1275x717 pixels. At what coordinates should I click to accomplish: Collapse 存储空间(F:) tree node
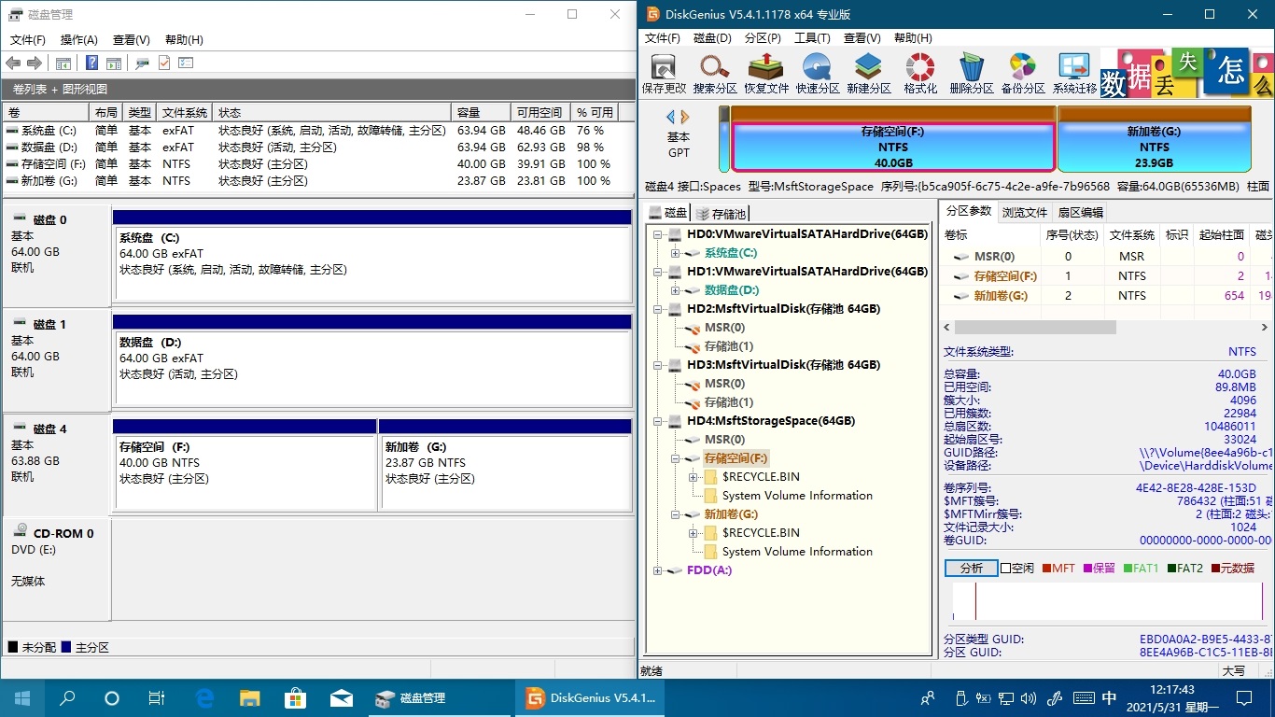676,458
